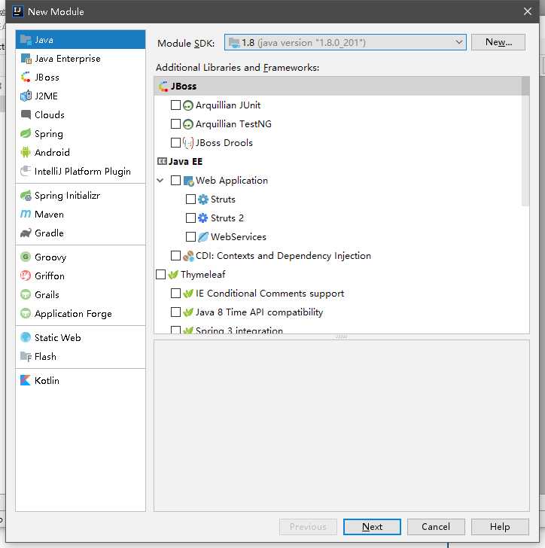Click the Next button
The width and height of the screenshot is (545, 548).
372,526
